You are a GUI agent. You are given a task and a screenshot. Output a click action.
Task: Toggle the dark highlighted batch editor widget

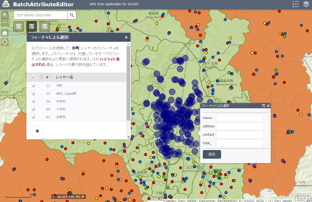tap(32, 26)
